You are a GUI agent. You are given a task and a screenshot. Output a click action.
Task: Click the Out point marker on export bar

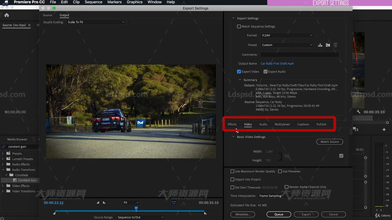click(x=205, y=213)
